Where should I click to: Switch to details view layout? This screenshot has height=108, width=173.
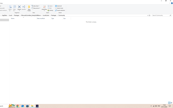click(169, 103)
